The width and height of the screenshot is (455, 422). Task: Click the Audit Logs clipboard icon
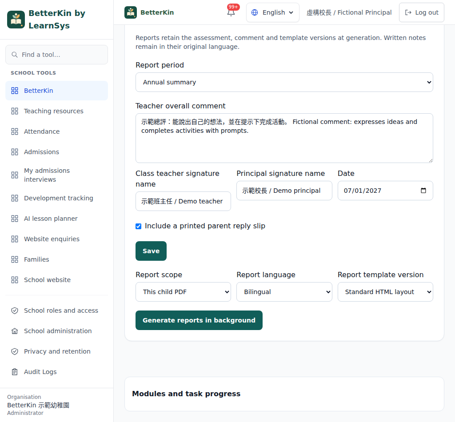click(15, 372)
